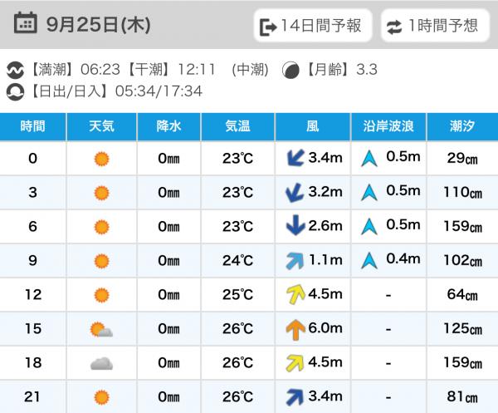498x413 pixels.
Task: Switch to 1時間予想 hourly view
Action: 435,26
